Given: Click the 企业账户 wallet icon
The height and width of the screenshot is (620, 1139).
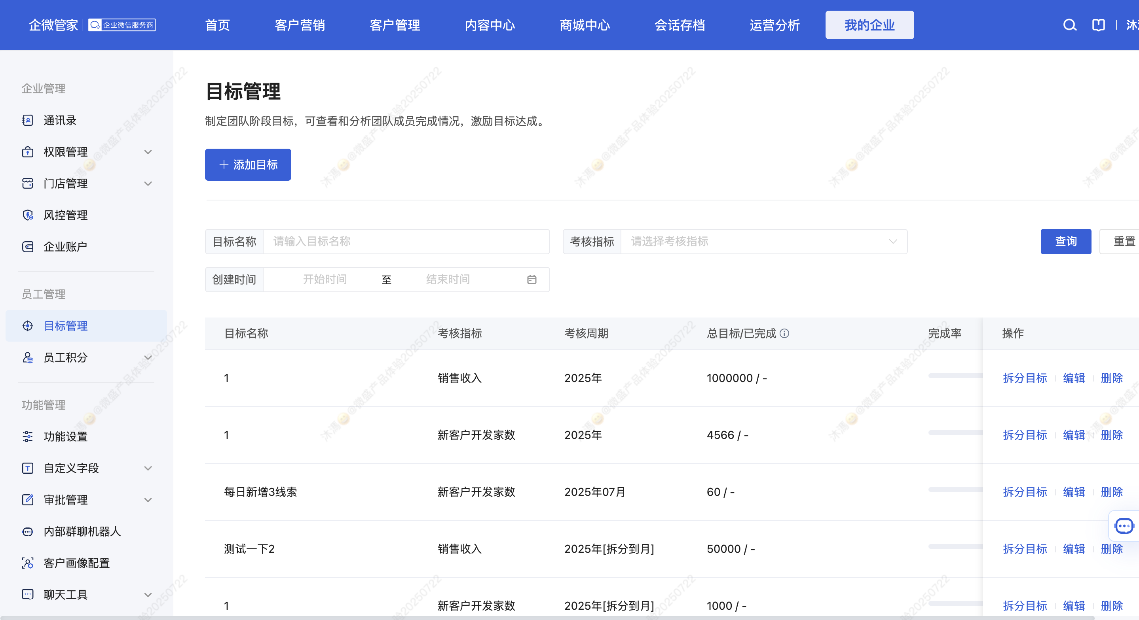Looking at the screenshot, I should (x=27, y=247).
